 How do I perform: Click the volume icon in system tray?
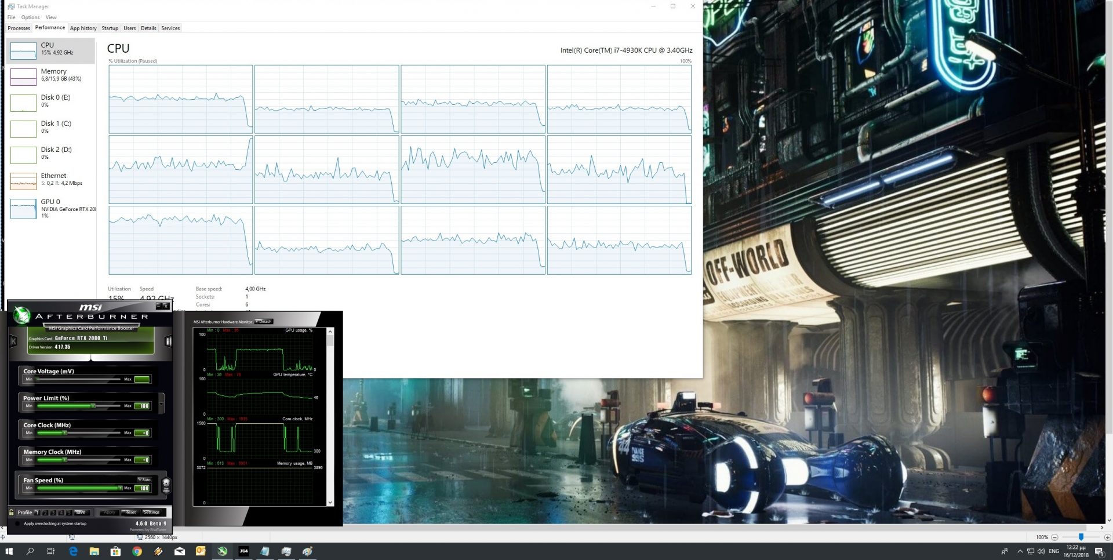point(1041,551)
